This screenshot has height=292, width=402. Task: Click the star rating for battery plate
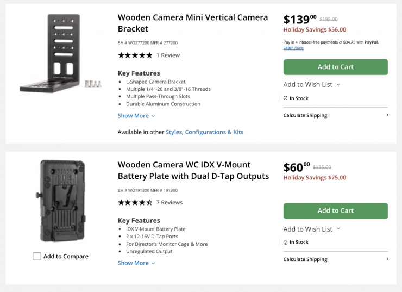coord(135,202)
